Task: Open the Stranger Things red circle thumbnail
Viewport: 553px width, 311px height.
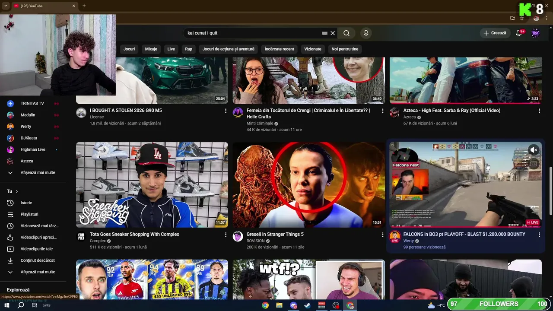Action: 309,185
